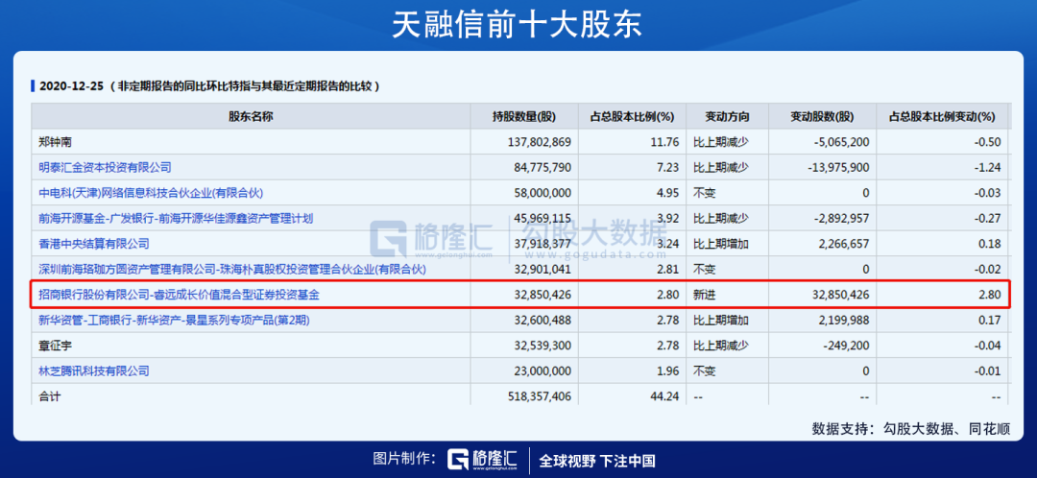Image resolution: width=1037 pixels, height=478 pixels.
Task: Select ratio change value 0.18
Action: pos(990,244)
